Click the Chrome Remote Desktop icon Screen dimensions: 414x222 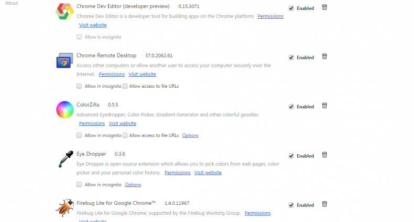tap(64, 61)
